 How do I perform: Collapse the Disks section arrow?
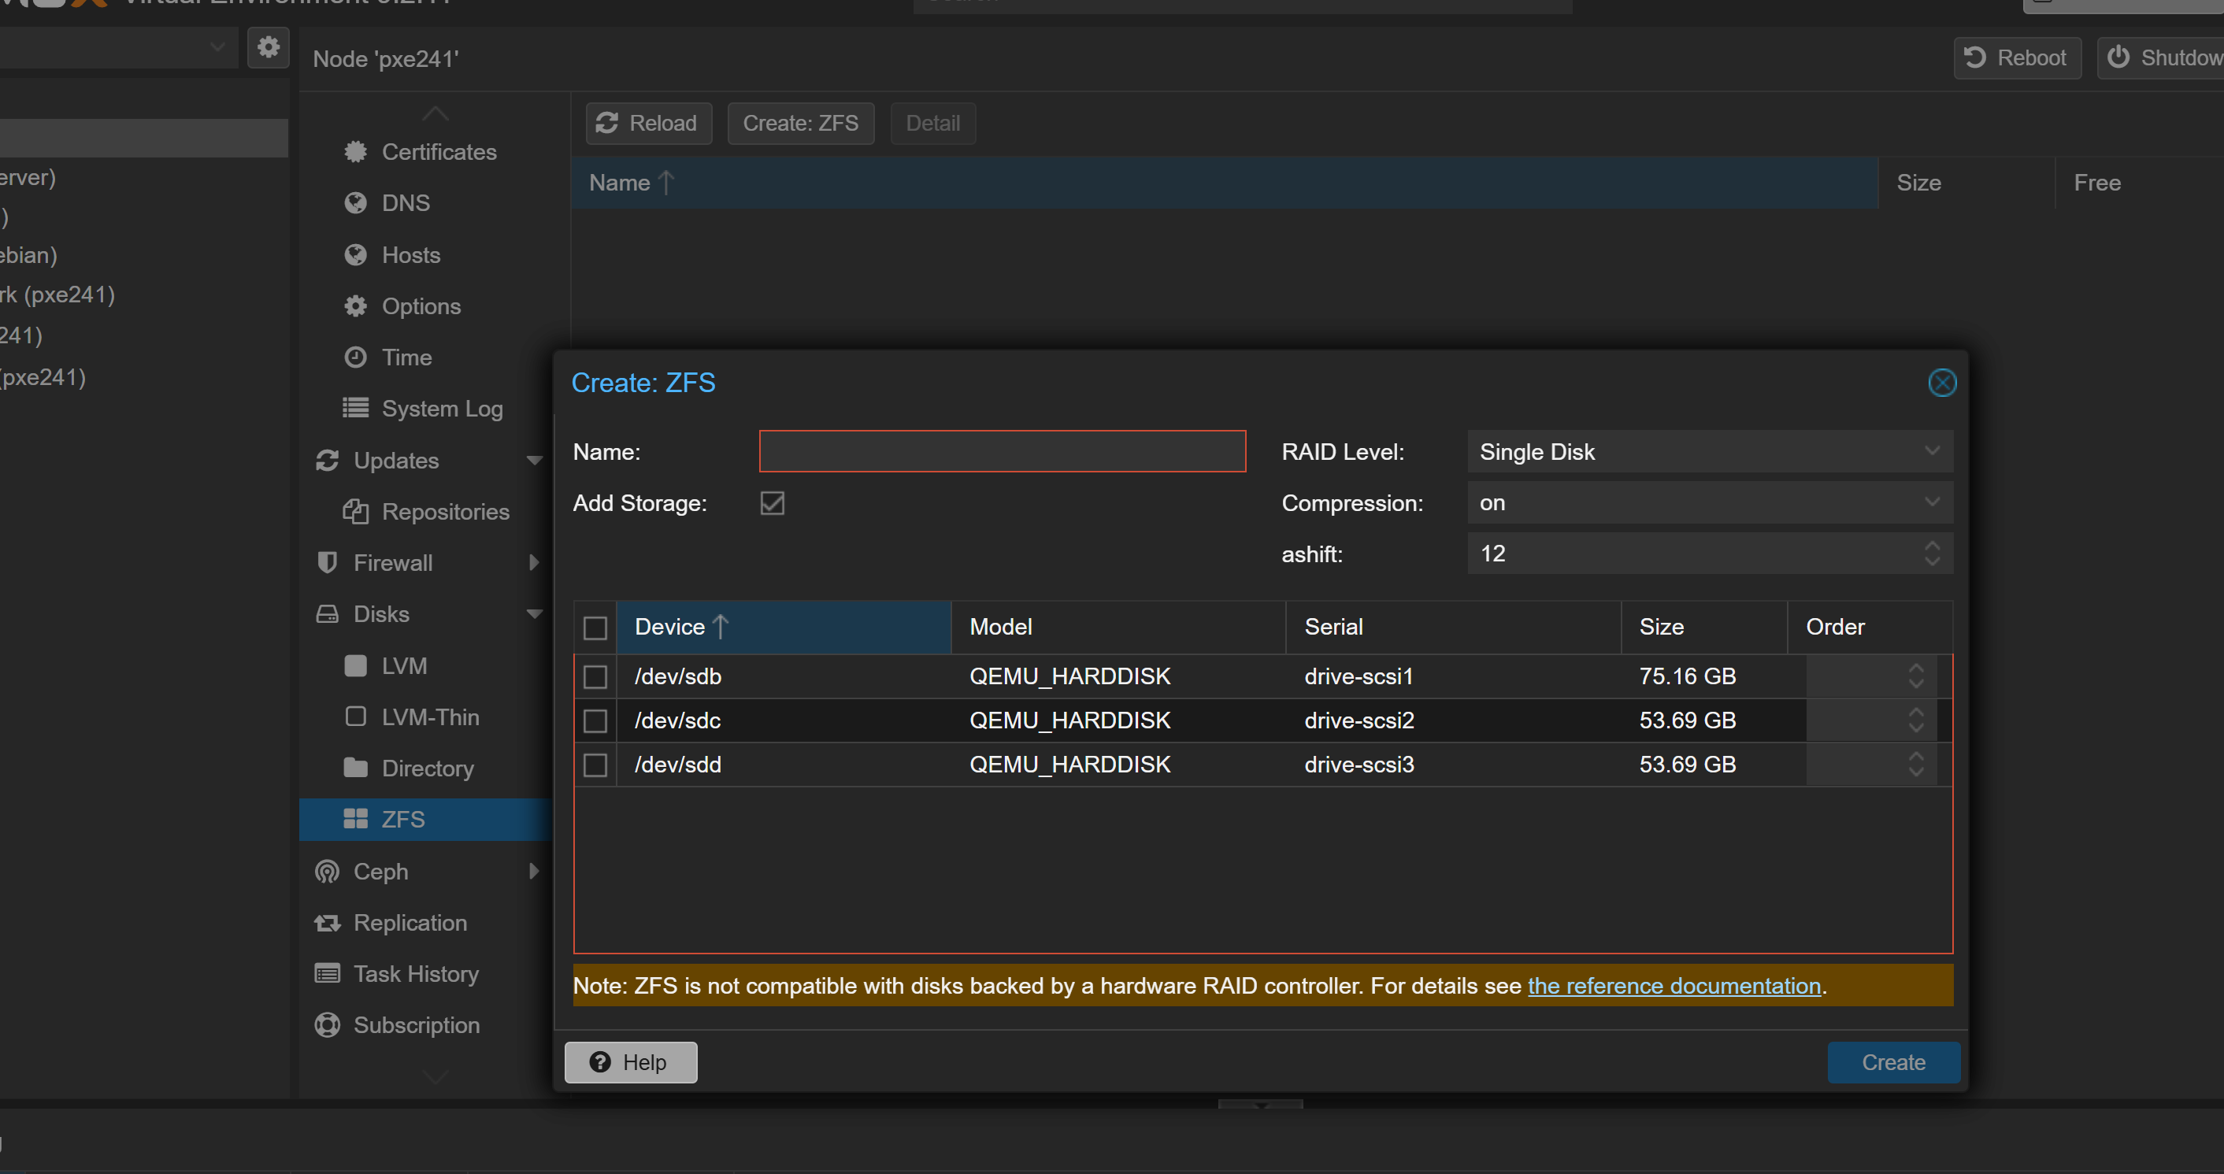[535, 613]
